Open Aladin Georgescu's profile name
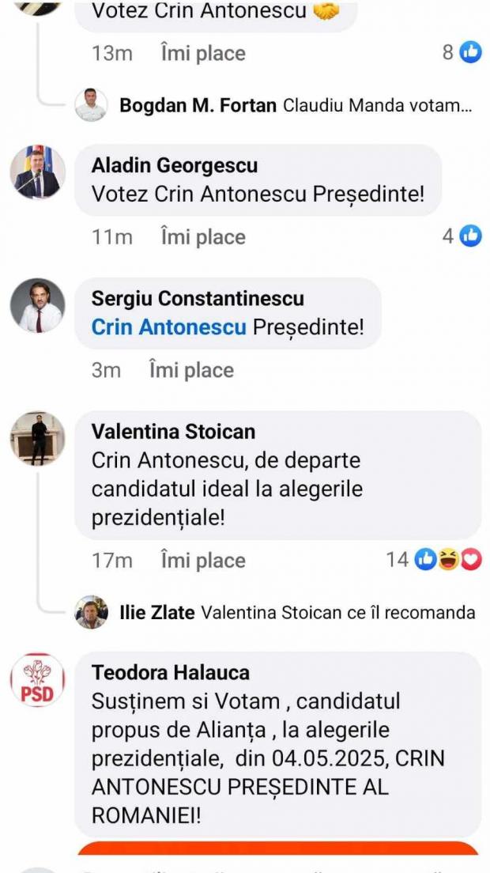Image resolution: width=490 pixels, height=873 pixels. point(175,165)
